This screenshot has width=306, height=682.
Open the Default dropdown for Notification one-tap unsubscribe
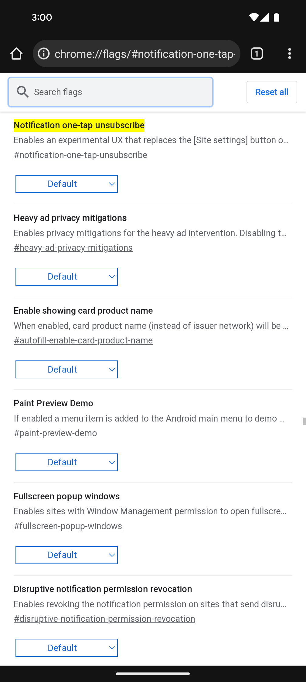coord(66,184)
